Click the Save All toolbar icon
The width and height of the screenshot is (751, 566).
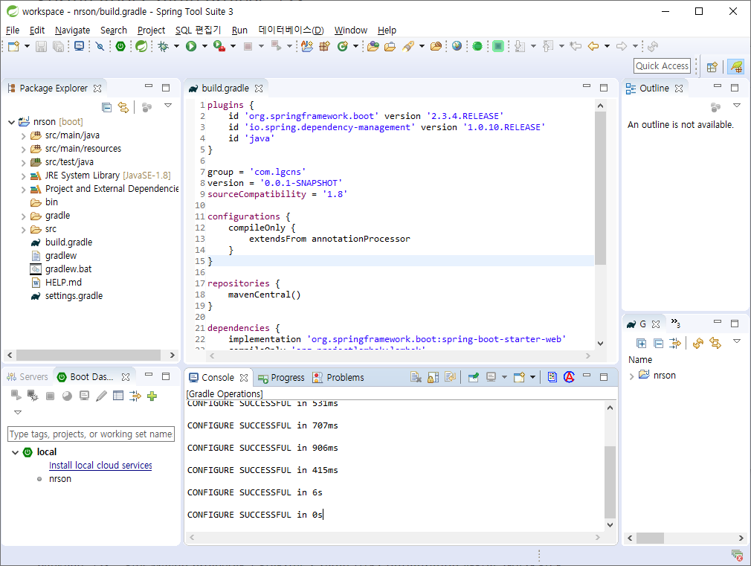tap(59, 46)
